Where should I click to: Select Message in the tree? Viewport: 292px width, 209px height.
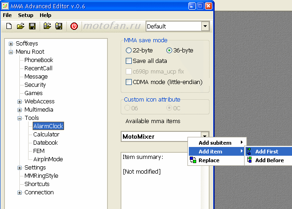[36, 77]
